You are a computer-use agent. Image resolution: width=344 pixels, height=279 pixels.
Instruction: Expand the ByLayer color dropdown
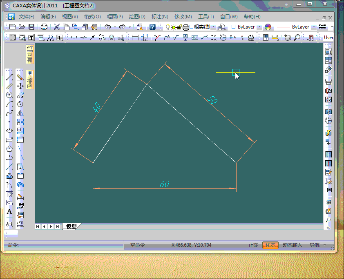coord(259,27)
